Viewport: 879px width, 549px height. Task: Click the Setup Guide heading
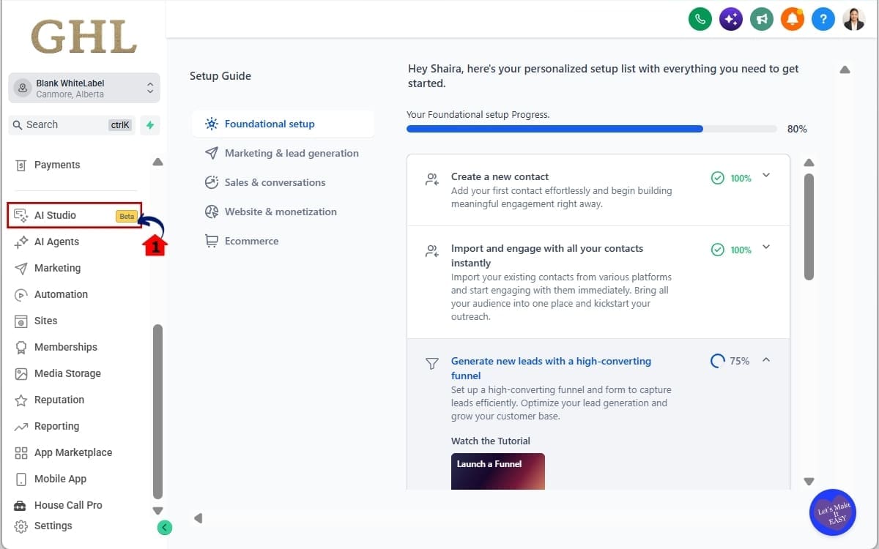click(x=220, y=76)
